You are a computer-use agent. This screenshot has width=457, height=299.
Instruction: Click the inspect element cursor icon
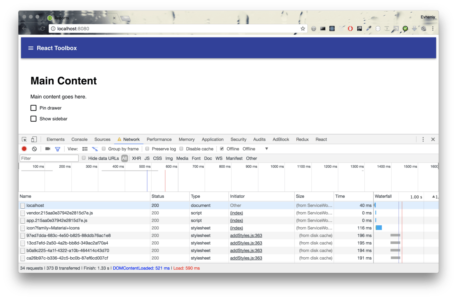point(24,140)
